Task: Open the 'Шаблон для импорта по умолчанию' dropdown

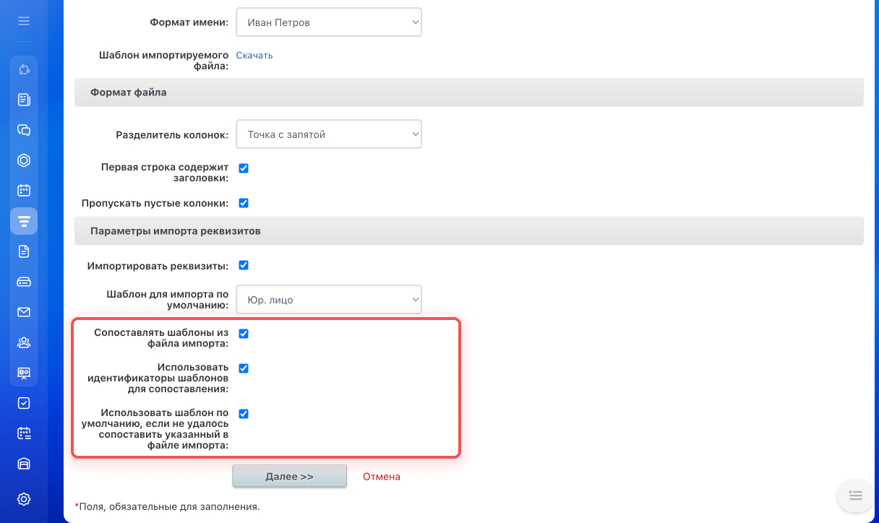Action: (x=329, y=300)
